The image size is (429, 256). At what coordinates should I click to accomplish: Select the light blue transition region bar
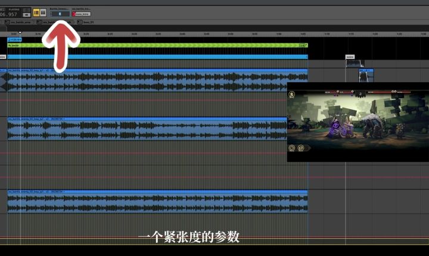157,57
